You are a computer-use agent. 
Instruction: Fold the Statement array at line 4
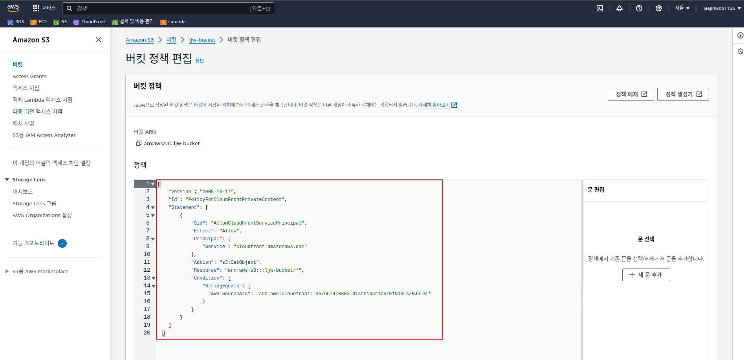click(x=153, y=207)
